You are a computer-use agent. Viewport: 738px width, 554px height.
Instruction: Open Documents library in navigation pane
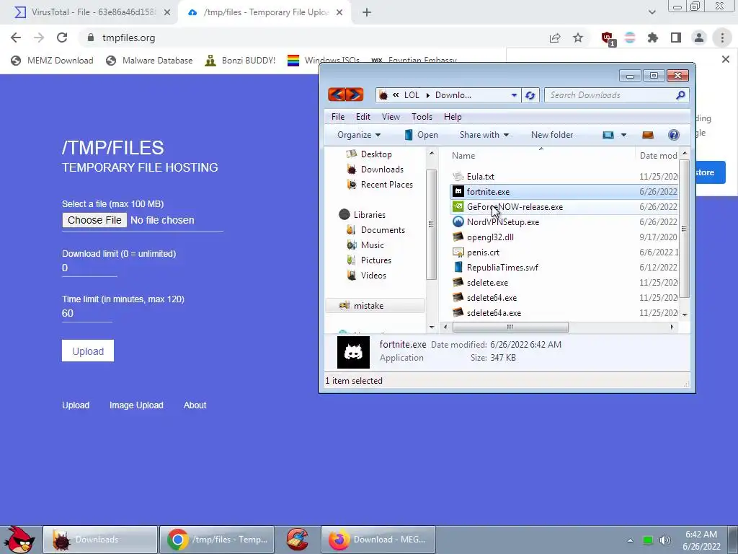[375, 230]
